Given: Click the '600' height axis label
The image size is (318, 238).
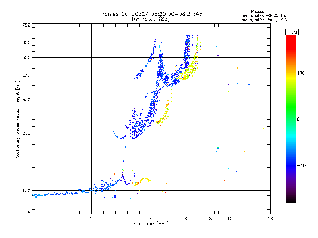Looking at the screenshot, I should tap(26, 42).
